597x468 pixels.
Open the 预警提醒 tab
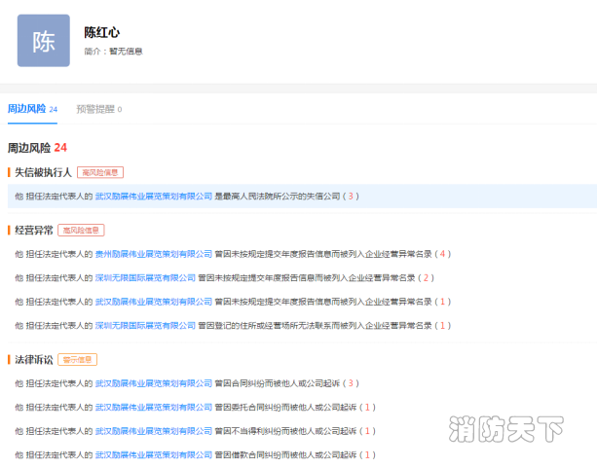point(95,109)
